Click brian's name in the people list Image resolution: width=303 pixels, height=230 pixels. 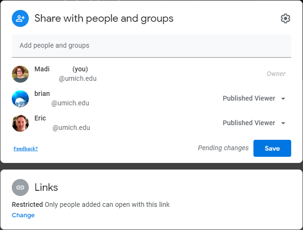click(42, 94)
